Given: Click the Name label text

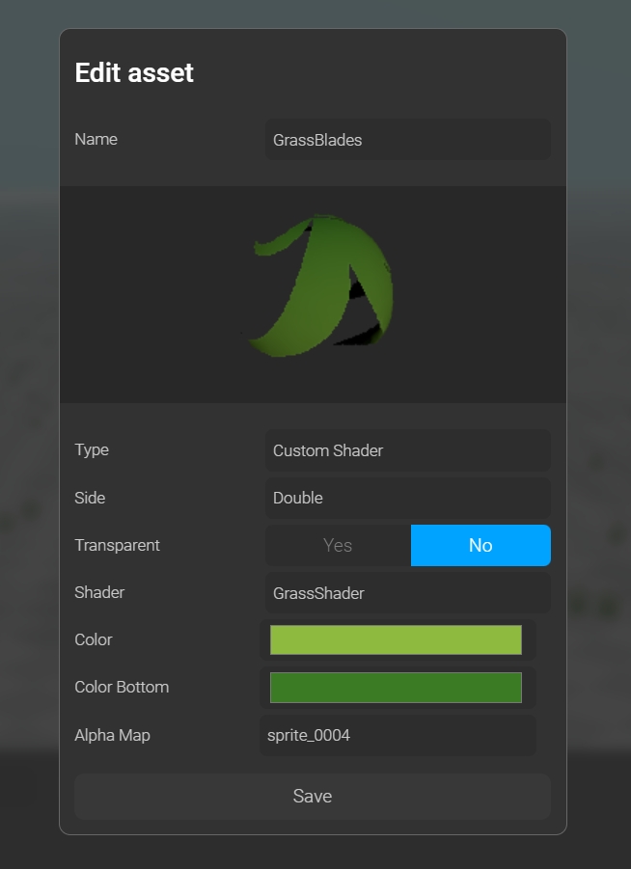Looking at the screenshot, I should coord(96,139).
